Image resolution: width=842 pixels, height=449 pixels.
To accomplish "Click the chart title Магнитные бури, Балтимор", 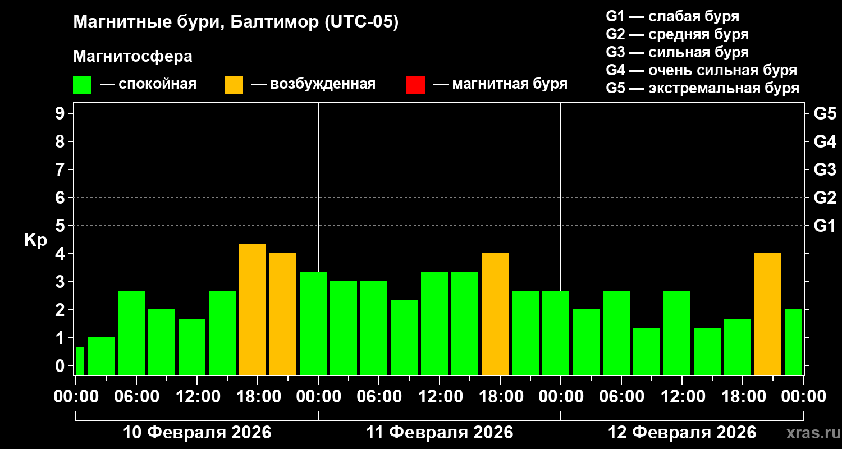I will pyautogui.click(x=236, y=22).
